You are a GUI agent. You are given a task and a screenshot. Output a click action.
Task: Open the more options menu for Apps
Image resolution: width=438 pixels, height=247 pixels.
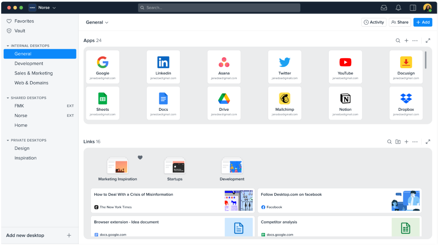click(x=415, y=40)
